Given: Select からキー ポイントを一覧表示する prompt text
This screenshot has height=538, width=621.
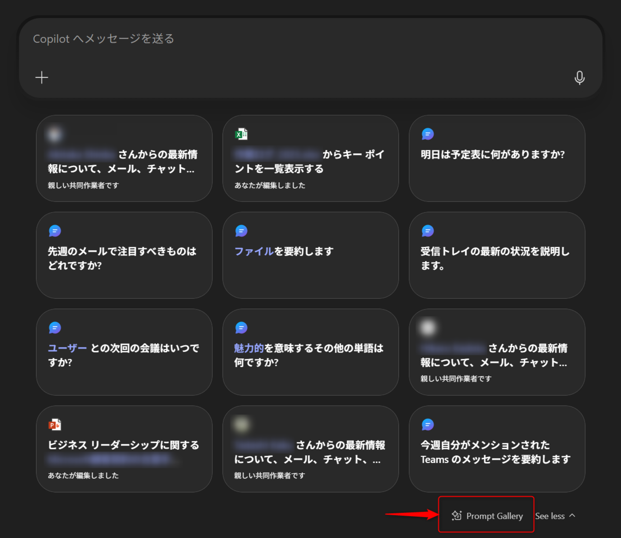Looking at the screenshot, I should point(309,162).
